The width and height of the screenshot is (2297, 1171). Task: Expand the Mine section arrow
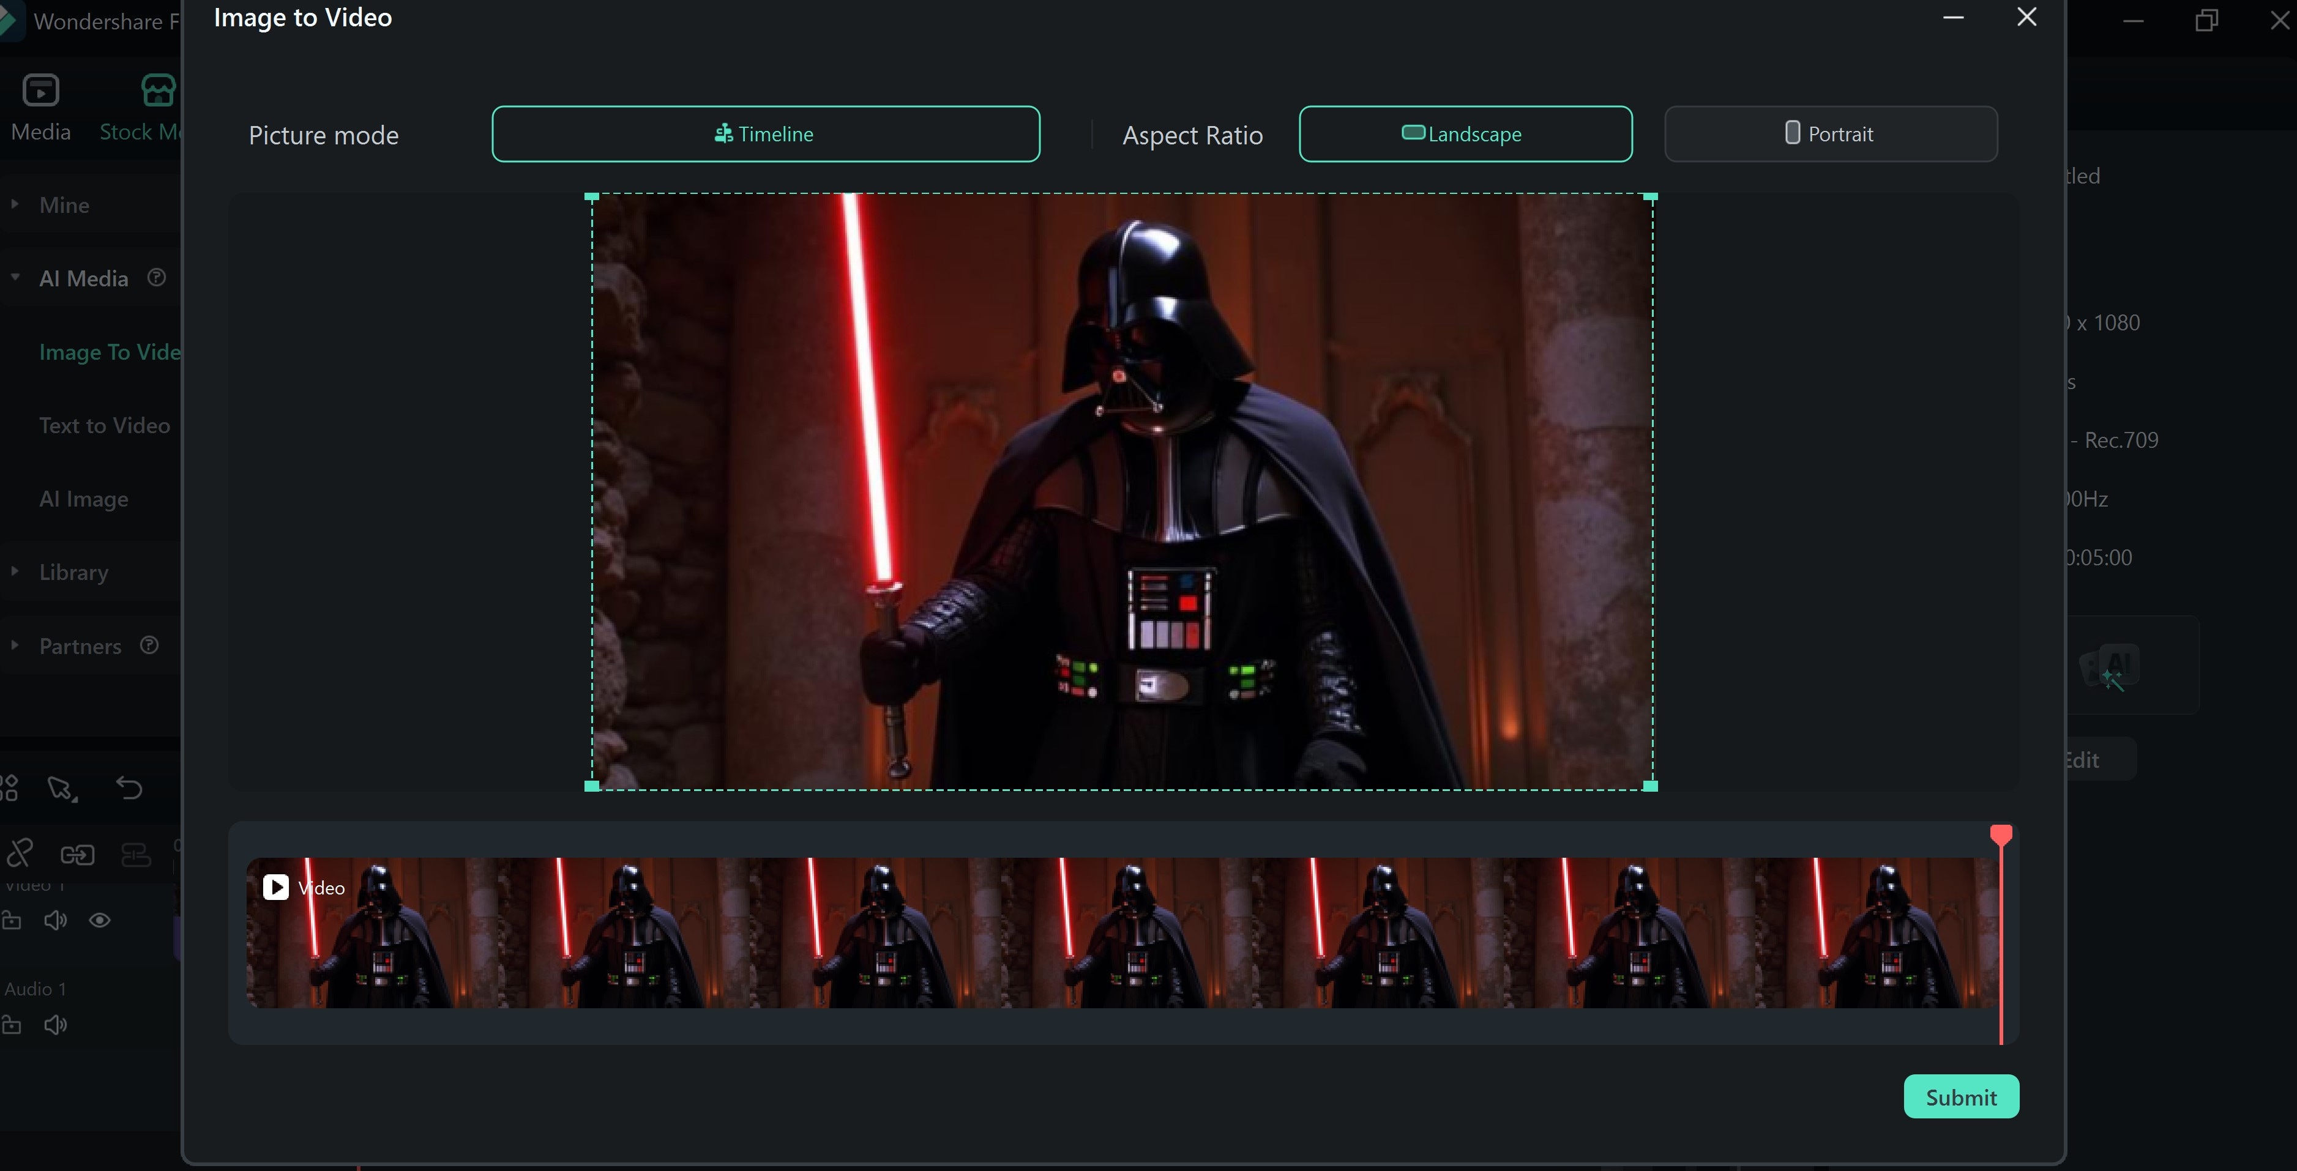[x=14, y=204]
